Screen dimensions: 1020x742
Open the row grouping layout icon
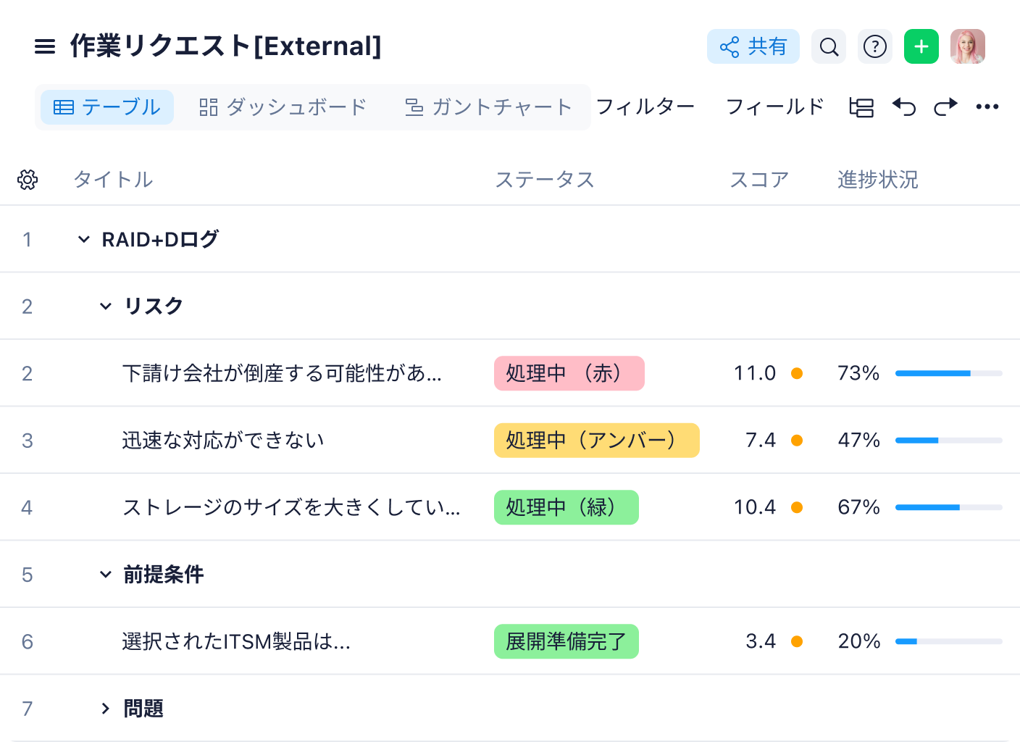coord(861,107)
